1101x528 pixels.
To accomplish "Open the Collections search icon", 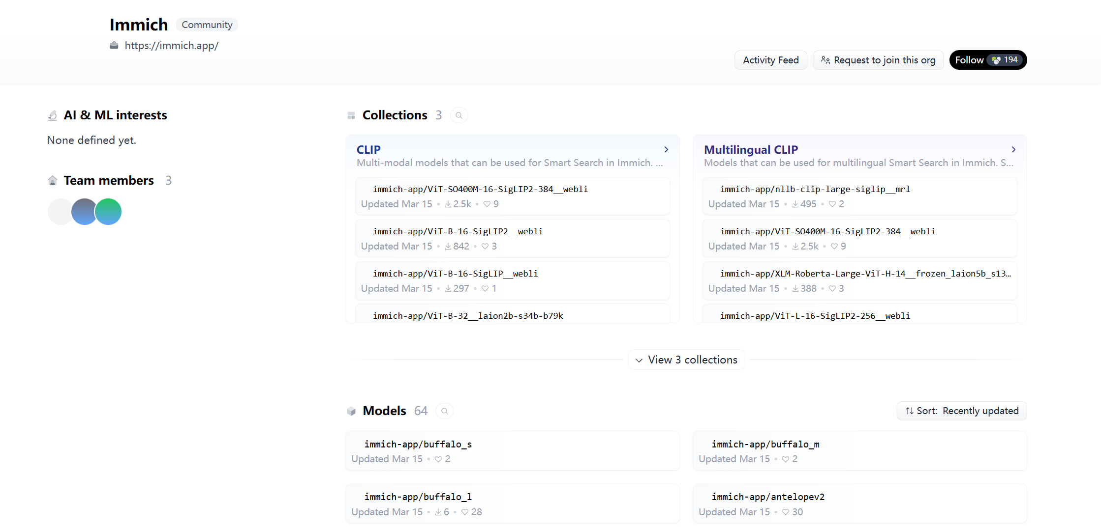I will pyautogui.click(x=459, y=115).
